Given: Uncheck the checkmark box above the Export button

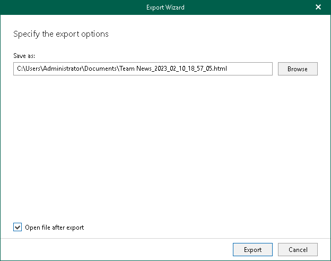Looking at the screenshot, I should click(x=18, y=228).
